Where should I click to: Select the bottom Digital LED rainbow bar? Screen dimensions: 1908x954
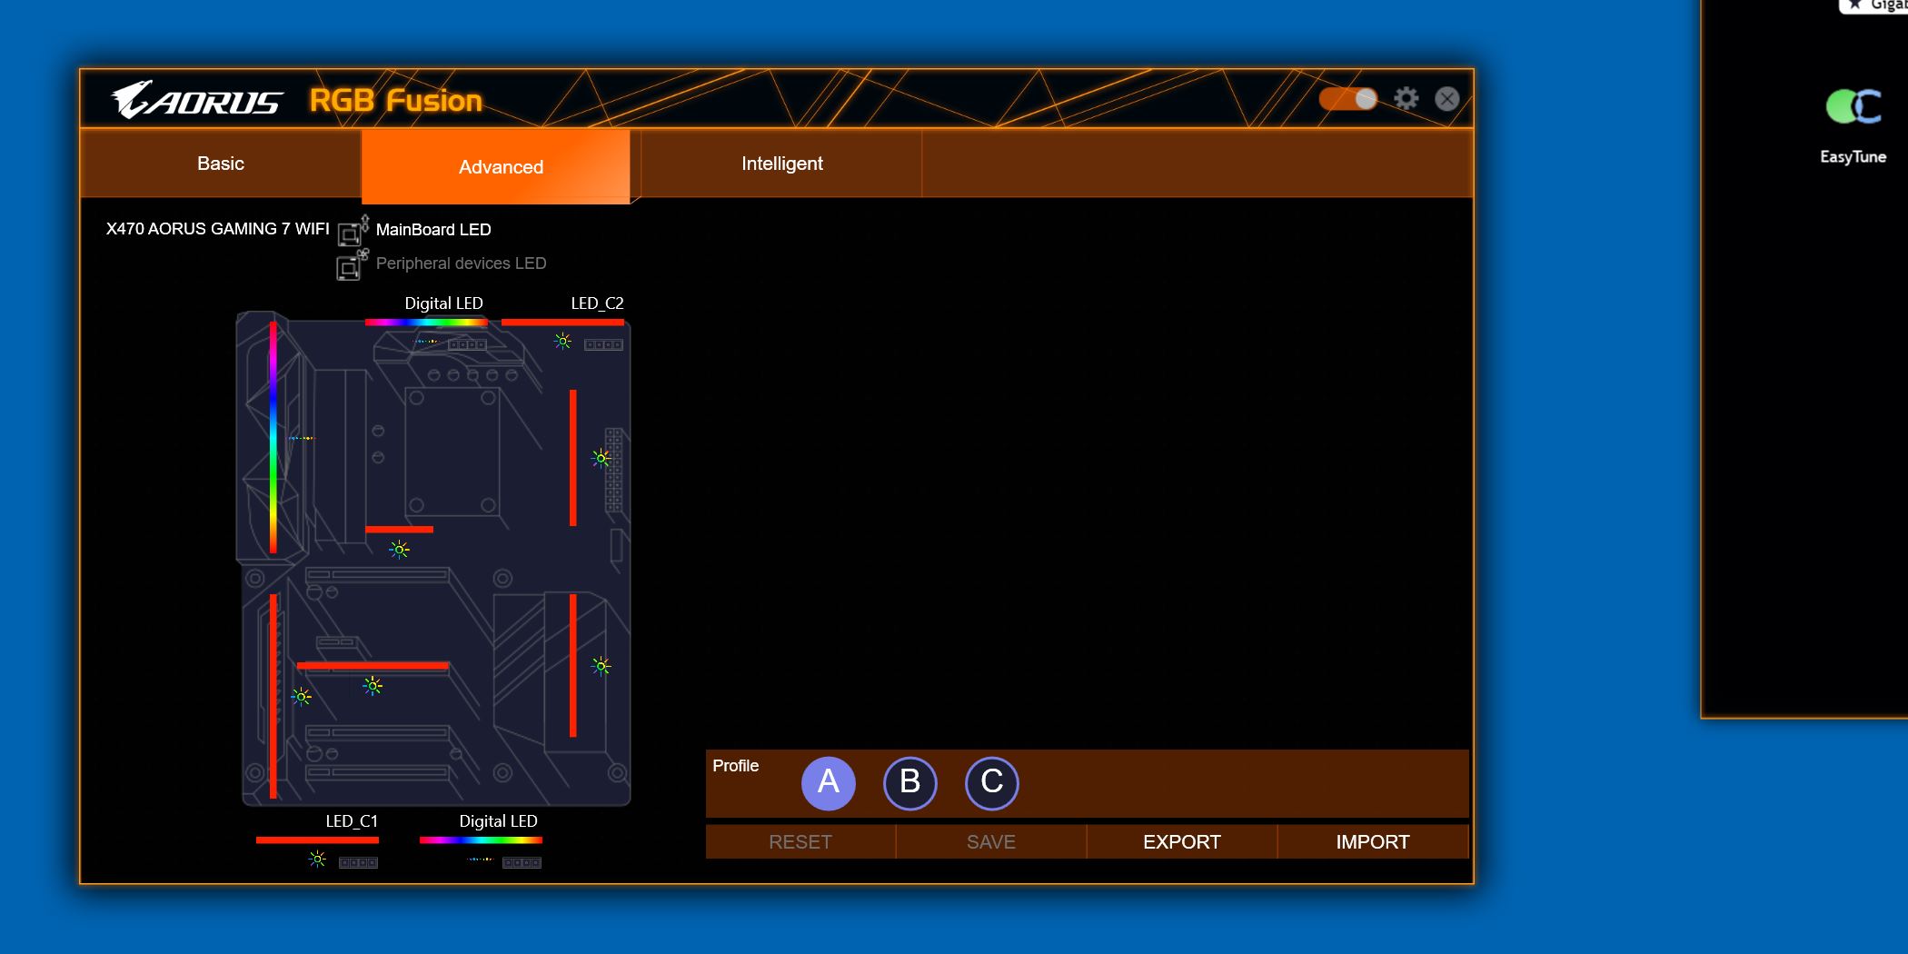tap(481, 840)
